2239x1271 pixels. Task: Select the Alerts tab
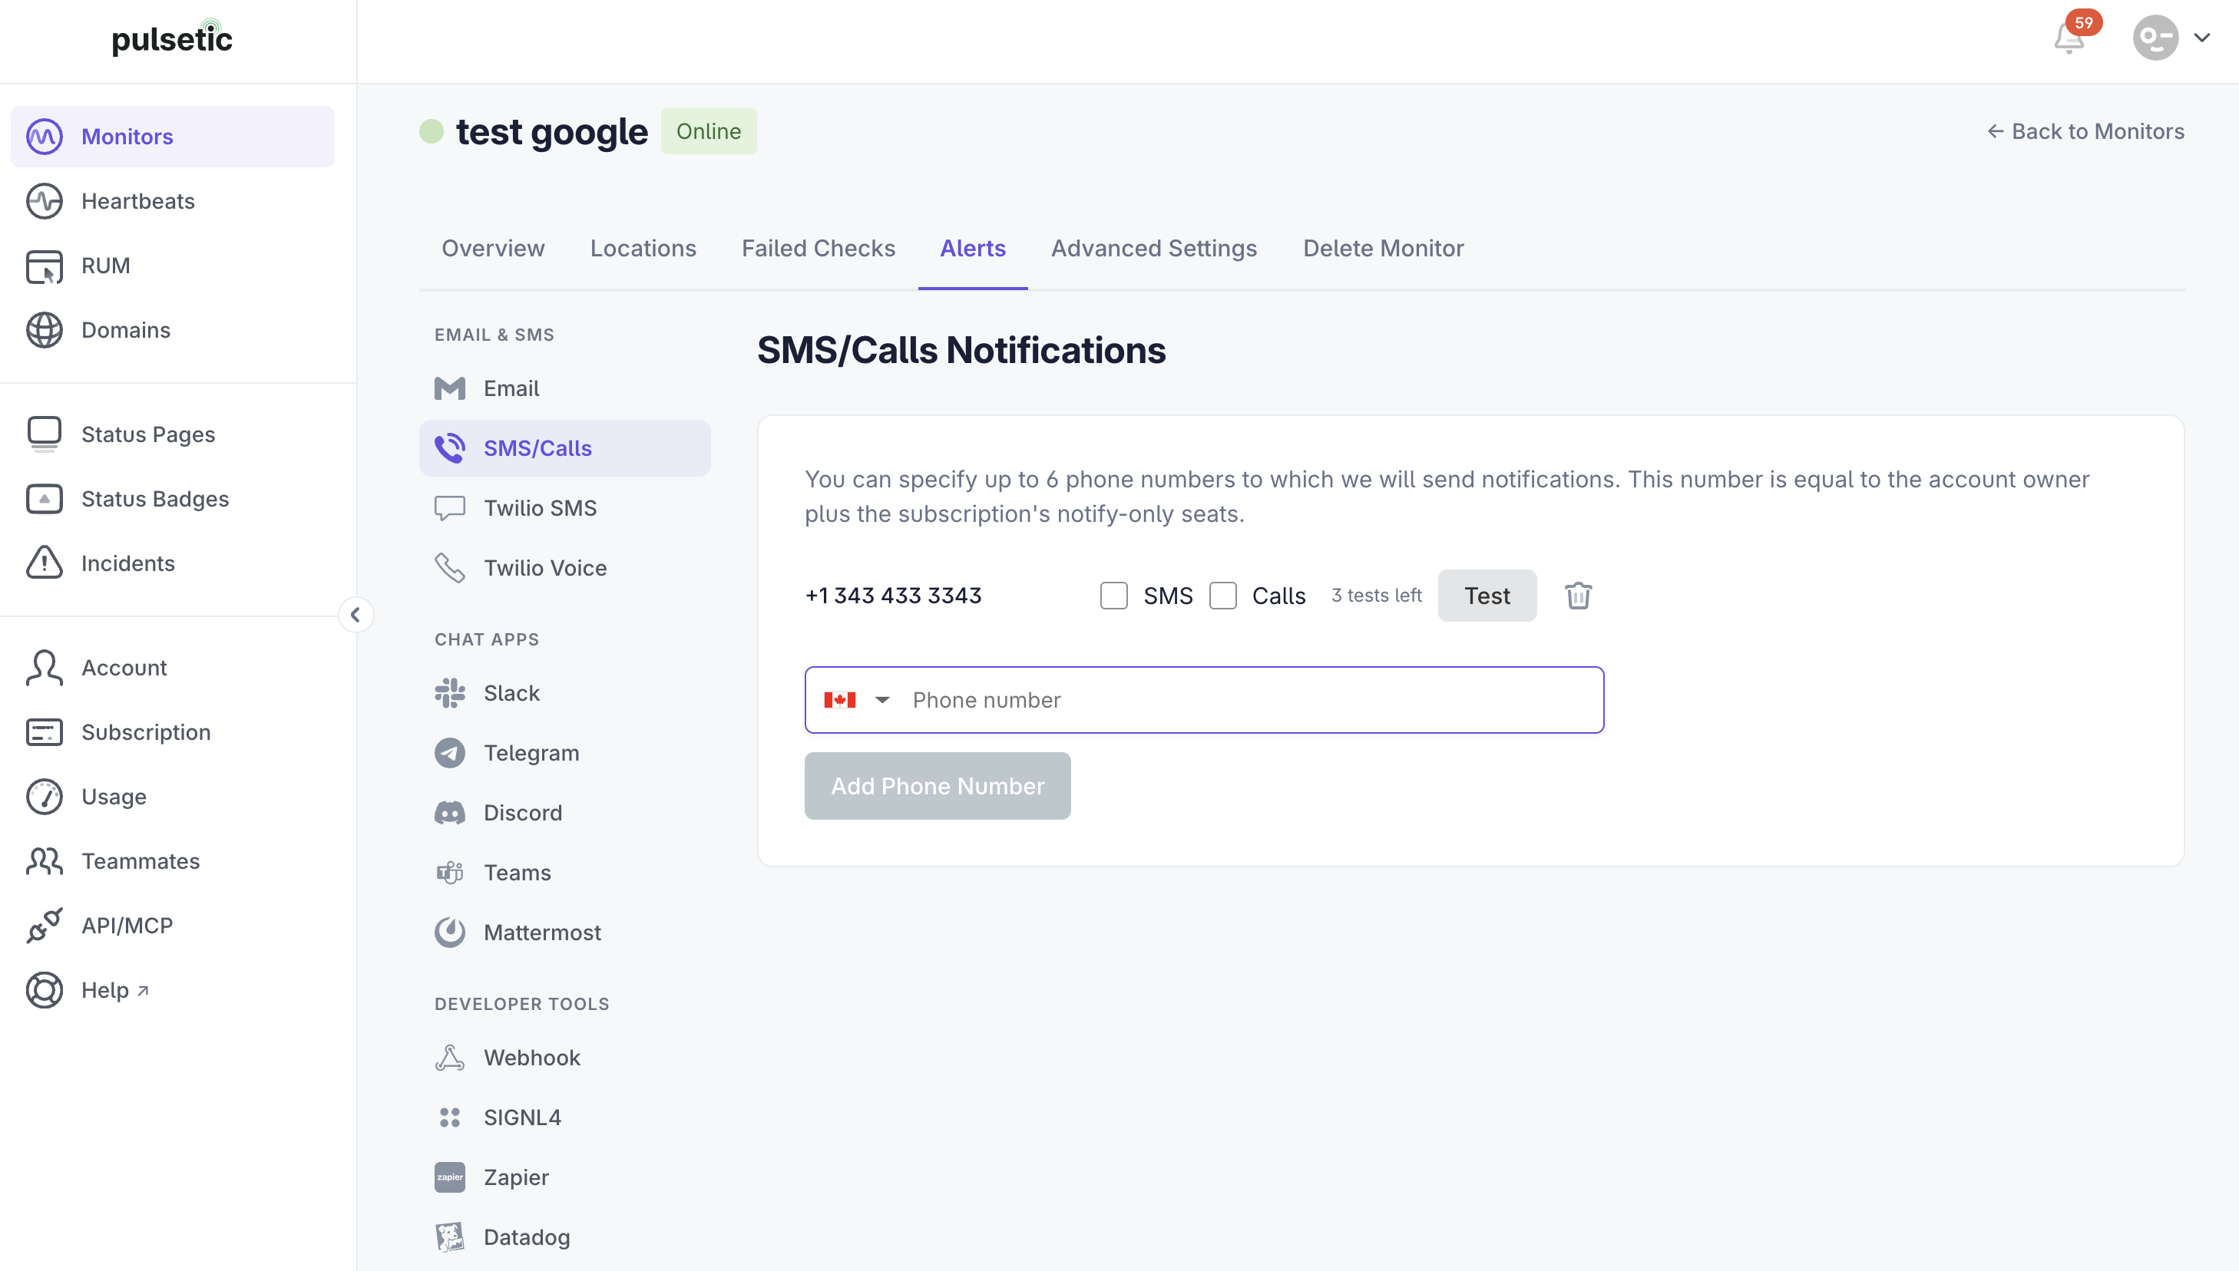973,248
